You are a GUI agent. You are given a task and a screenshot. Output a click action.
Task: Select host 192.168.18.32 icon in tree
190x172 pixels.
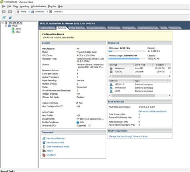click(x=6, y=23)
